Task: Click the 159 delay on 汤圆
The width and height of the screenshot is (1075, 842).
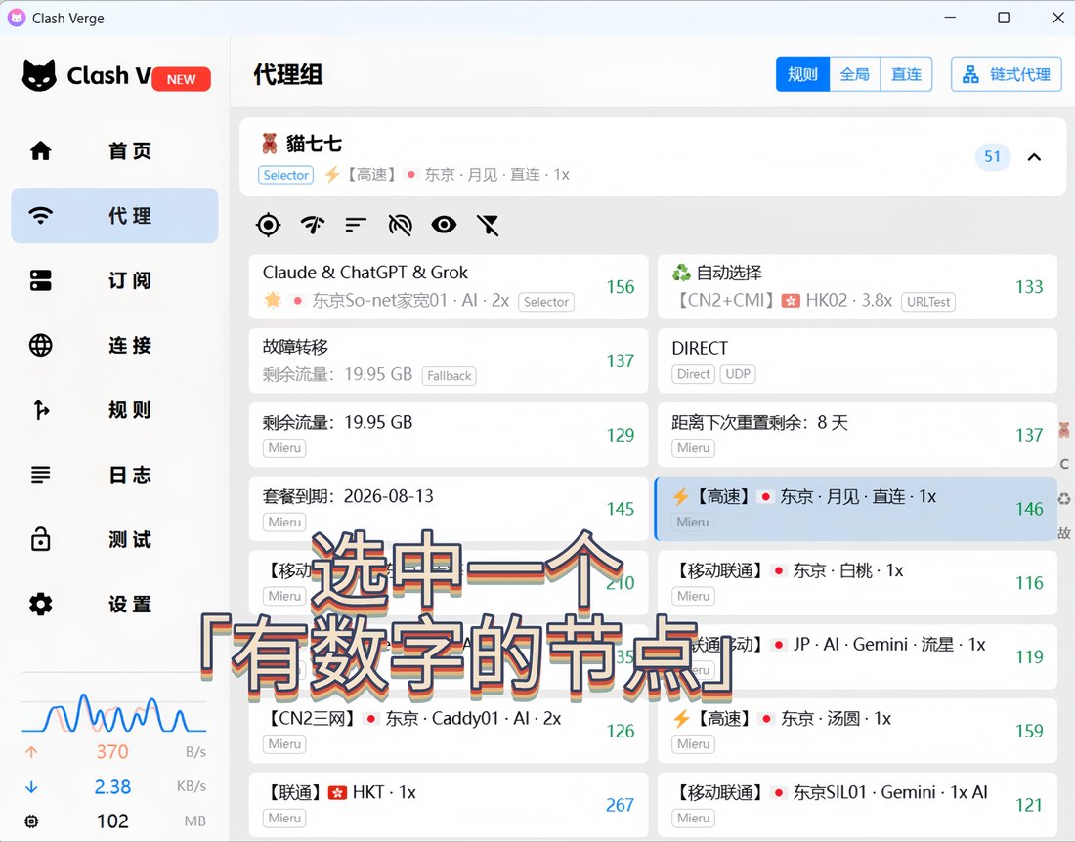Action: [x=1029, y=731]
